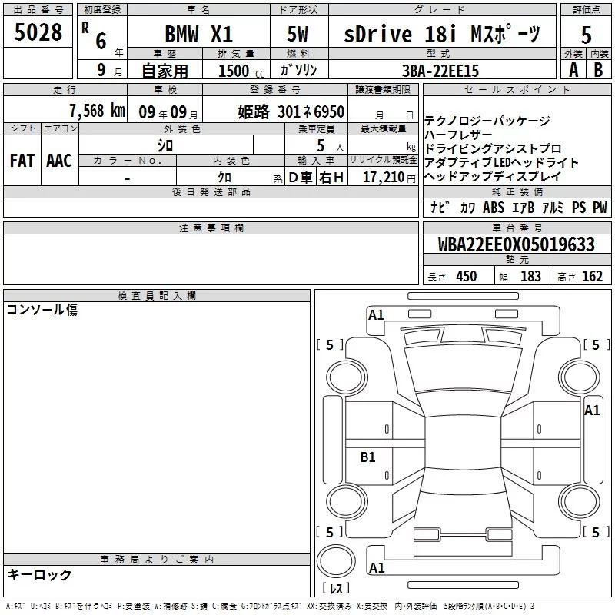The width and height of the screenshot is (615, 615).
Task: Click the lot number 5028
Action: pyautogui.click(x=38, y=33)
